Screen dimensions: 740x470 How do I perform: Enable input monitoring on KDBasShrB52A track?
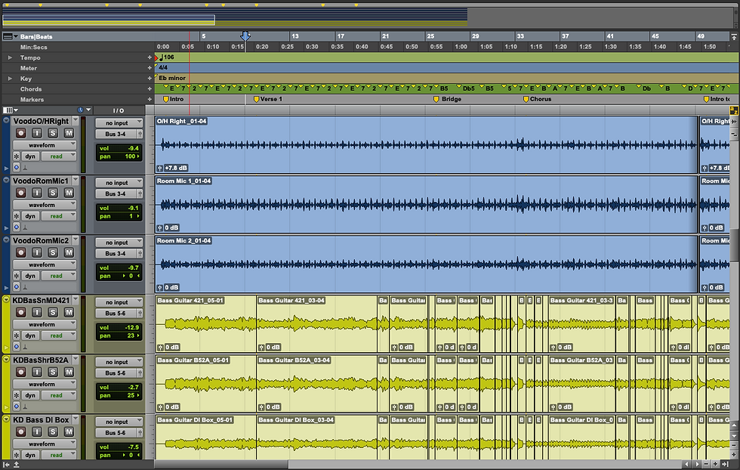click(37, 373)
